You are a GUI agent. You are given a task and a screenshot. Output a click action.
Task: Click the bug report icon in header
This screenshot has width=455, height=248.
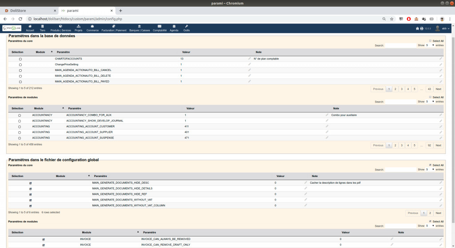[x=417, y=28]
